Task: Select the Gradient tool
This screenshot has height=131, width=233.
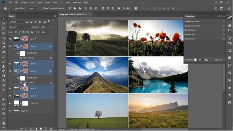Action: click(4, 76)
